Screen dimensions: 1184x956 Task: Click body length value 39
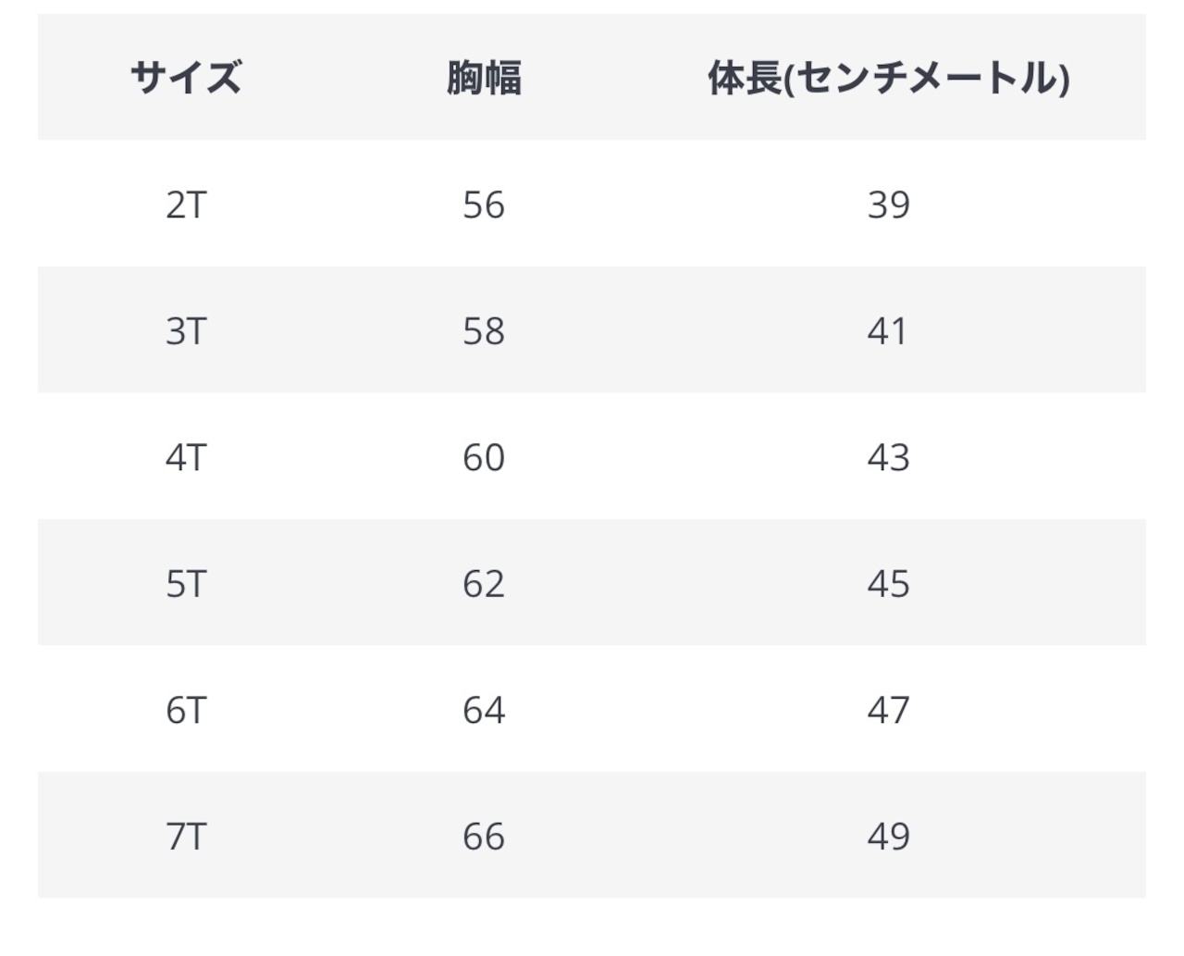889,205
